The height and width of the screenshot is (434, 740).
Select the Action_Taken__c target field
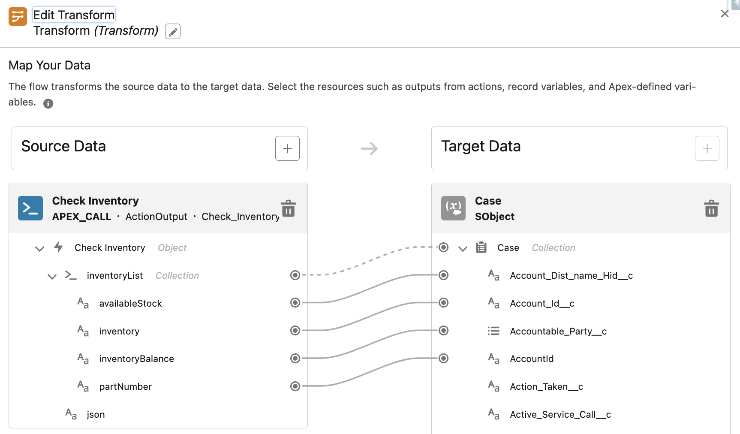546,387
